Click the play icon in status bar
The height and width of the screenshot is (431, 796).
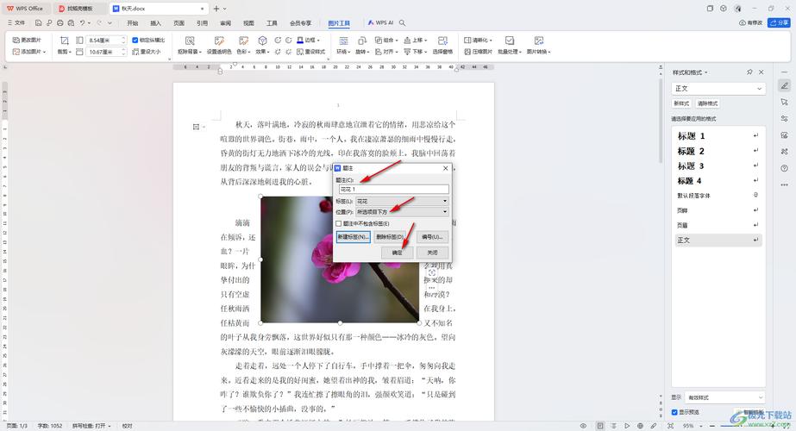point(627,426)
